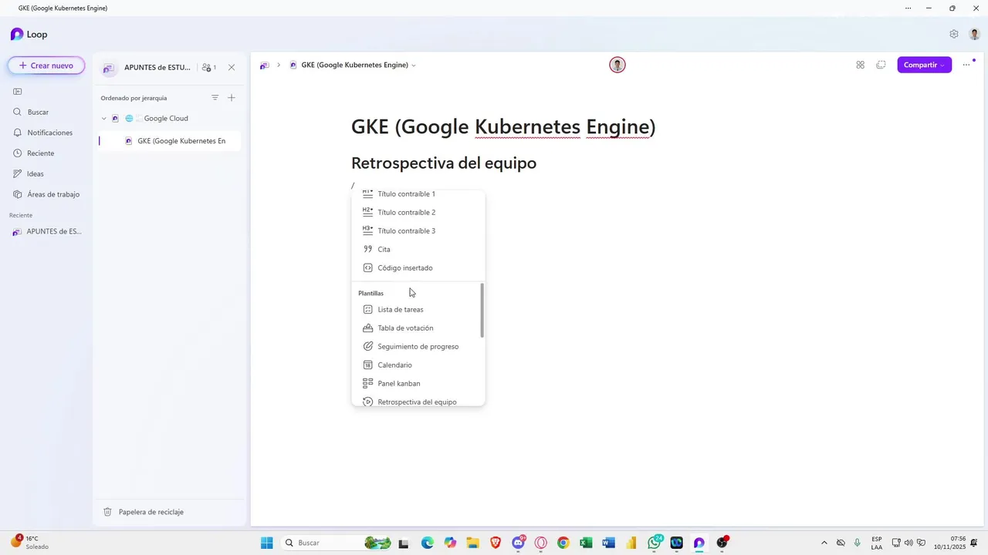Insert Título contraíble 2
Image resolution: width=988 pixels, height=555 pixels.
click(x=418, y=213)
